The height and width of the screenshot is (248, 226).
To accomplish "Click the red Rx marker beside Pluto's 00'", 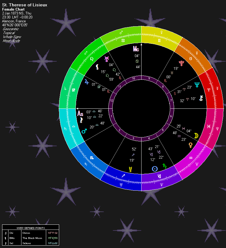I will (x=165, y=81).
